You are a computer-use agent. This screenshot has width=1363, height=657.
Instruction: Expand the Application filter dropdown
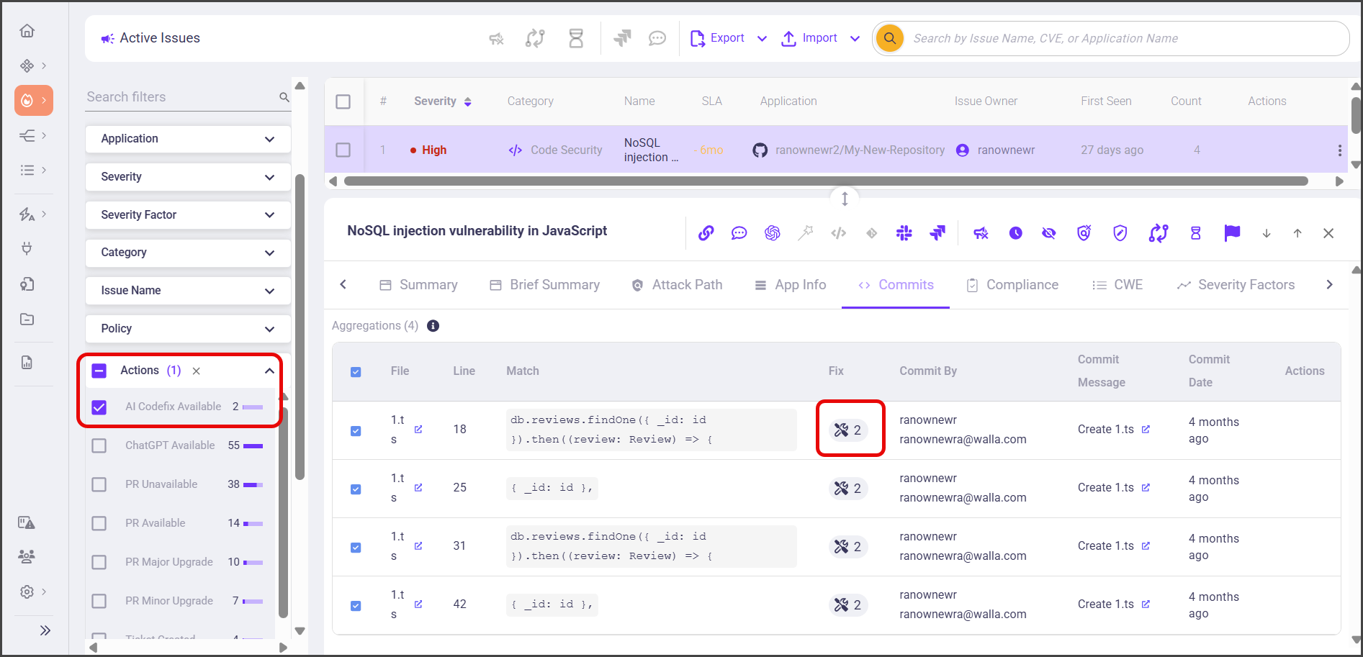coord(188,139)
